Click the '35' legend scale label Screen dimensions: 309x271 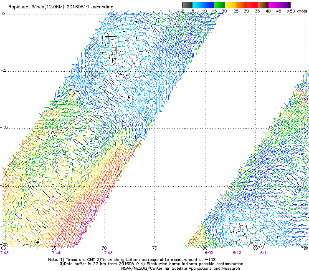pos(257,11)
